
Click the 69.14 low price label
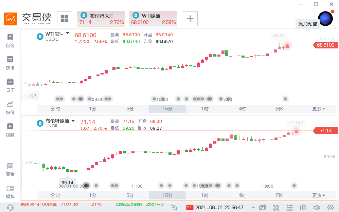[68, 183]
